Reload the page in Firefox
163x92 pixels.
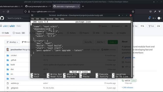click(x=8, y=11)
